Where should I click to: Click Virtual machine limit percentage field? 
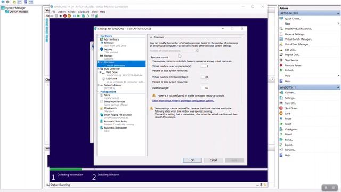[x=205, y=77]
